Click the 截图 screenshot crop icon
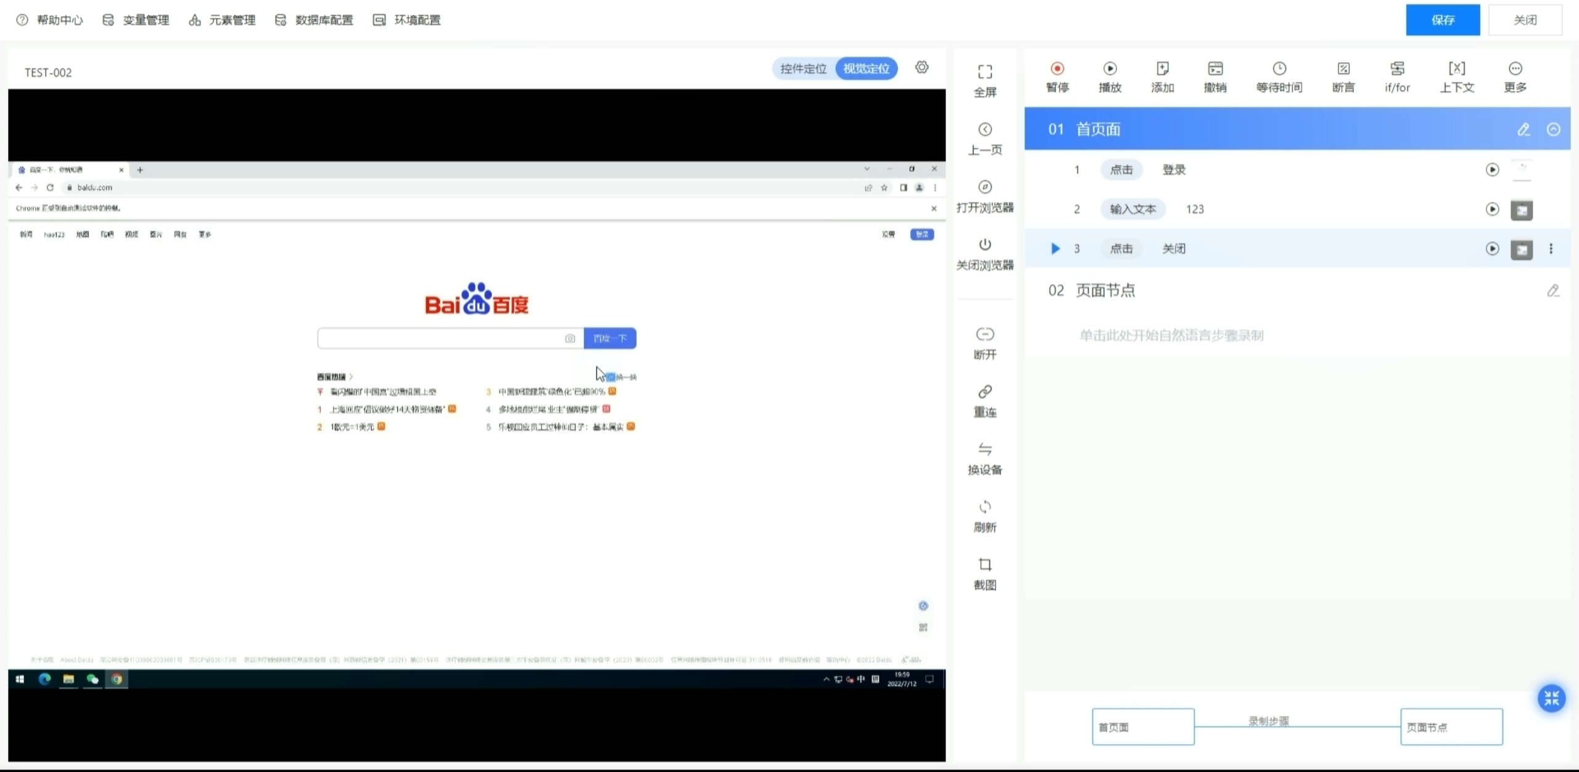The height and width of the screenshot is (772, 1579). point(985,564)
